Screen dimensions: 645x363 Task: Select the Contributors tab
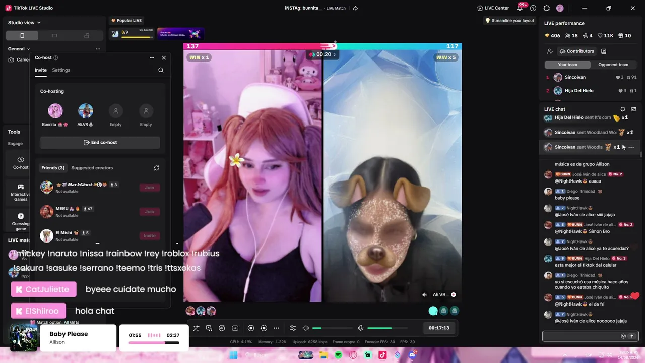pyautogui.click(x=576, y=51)
